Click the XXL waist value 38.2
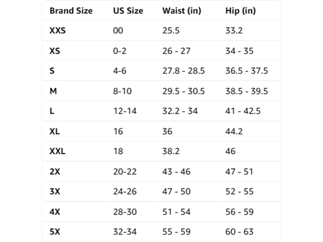Image resolution: width=323 pixels, height=242 pixels. [x=171, y=151]
